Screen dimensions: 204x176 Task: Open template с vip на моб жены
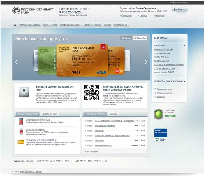coord(162,53)
